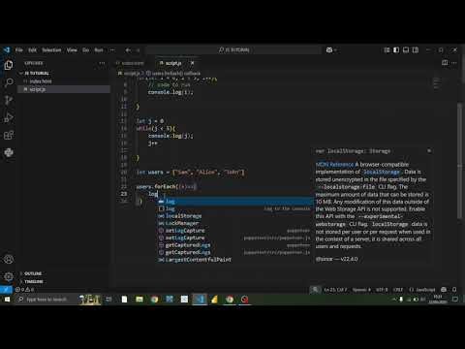Open Copilot dropdown arrow in title bar
465x349 pixels.
(335, 49)
